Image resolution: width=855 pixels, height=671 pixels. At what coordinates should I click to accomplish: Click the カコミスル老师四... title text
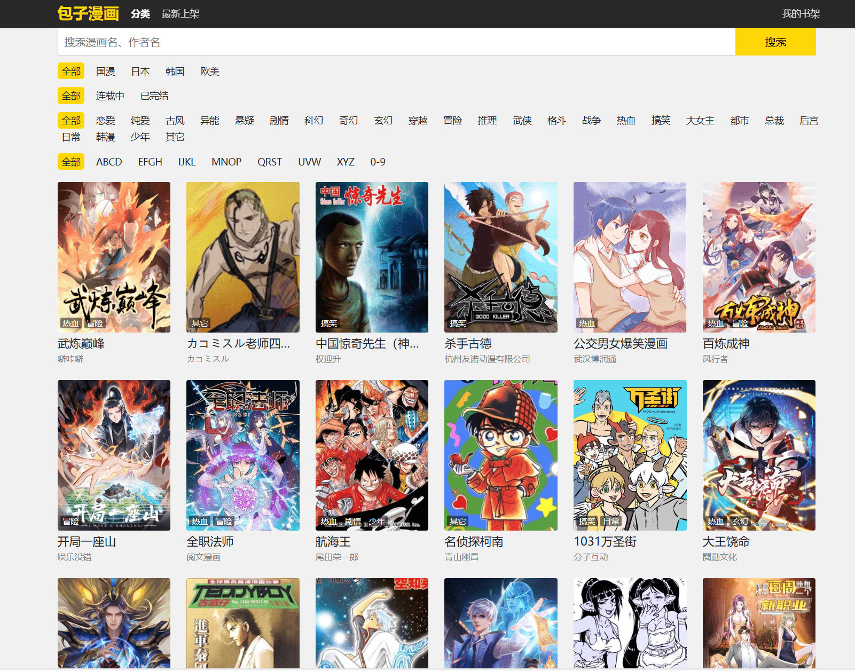pos(238,344)
